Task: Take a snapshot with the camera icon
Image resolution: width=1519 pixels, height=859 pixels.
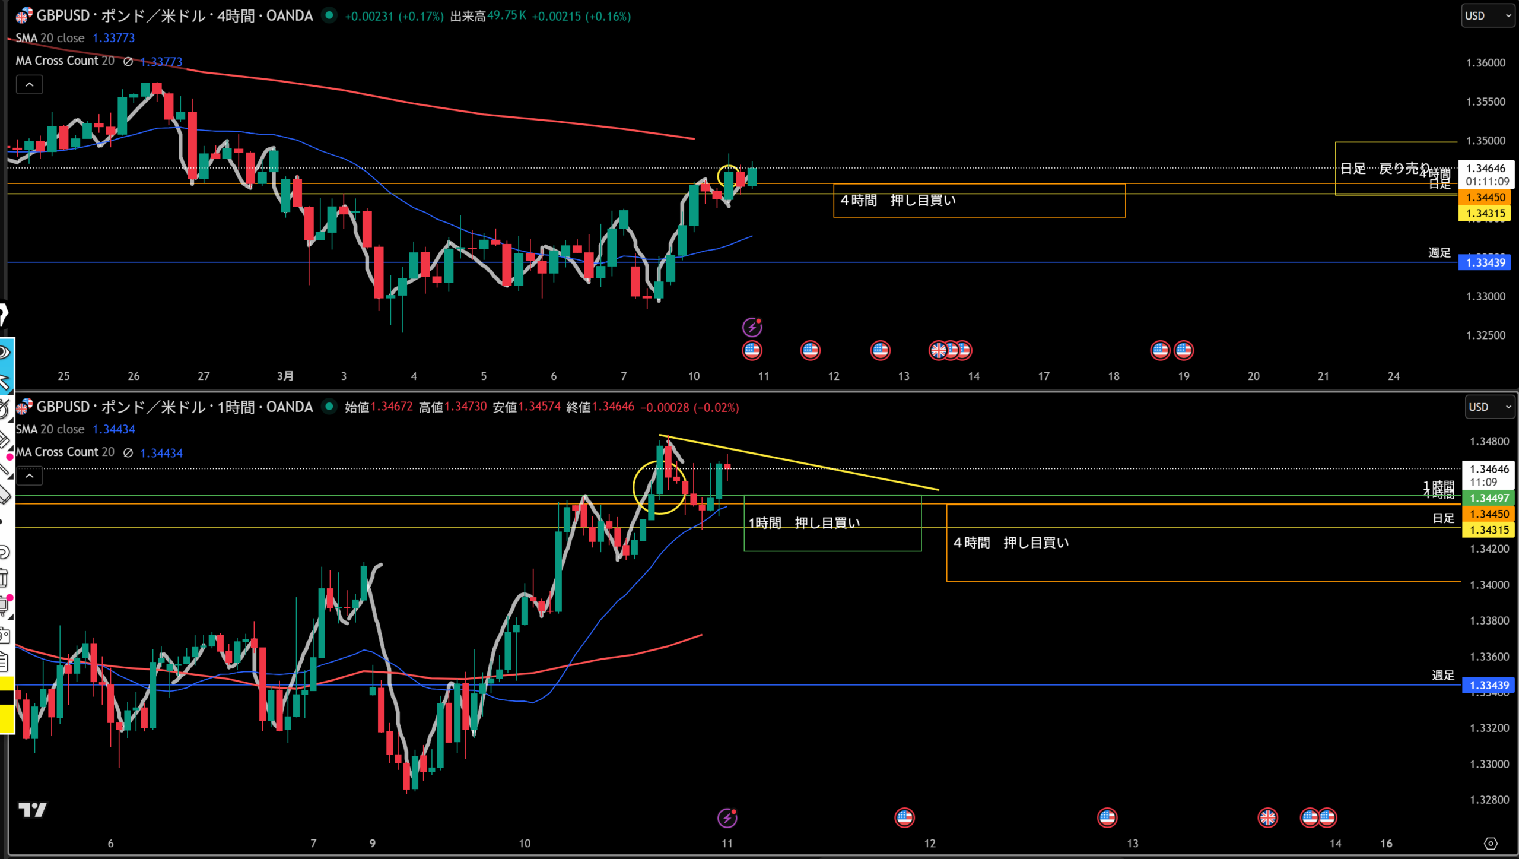Action: pos(5,635)
